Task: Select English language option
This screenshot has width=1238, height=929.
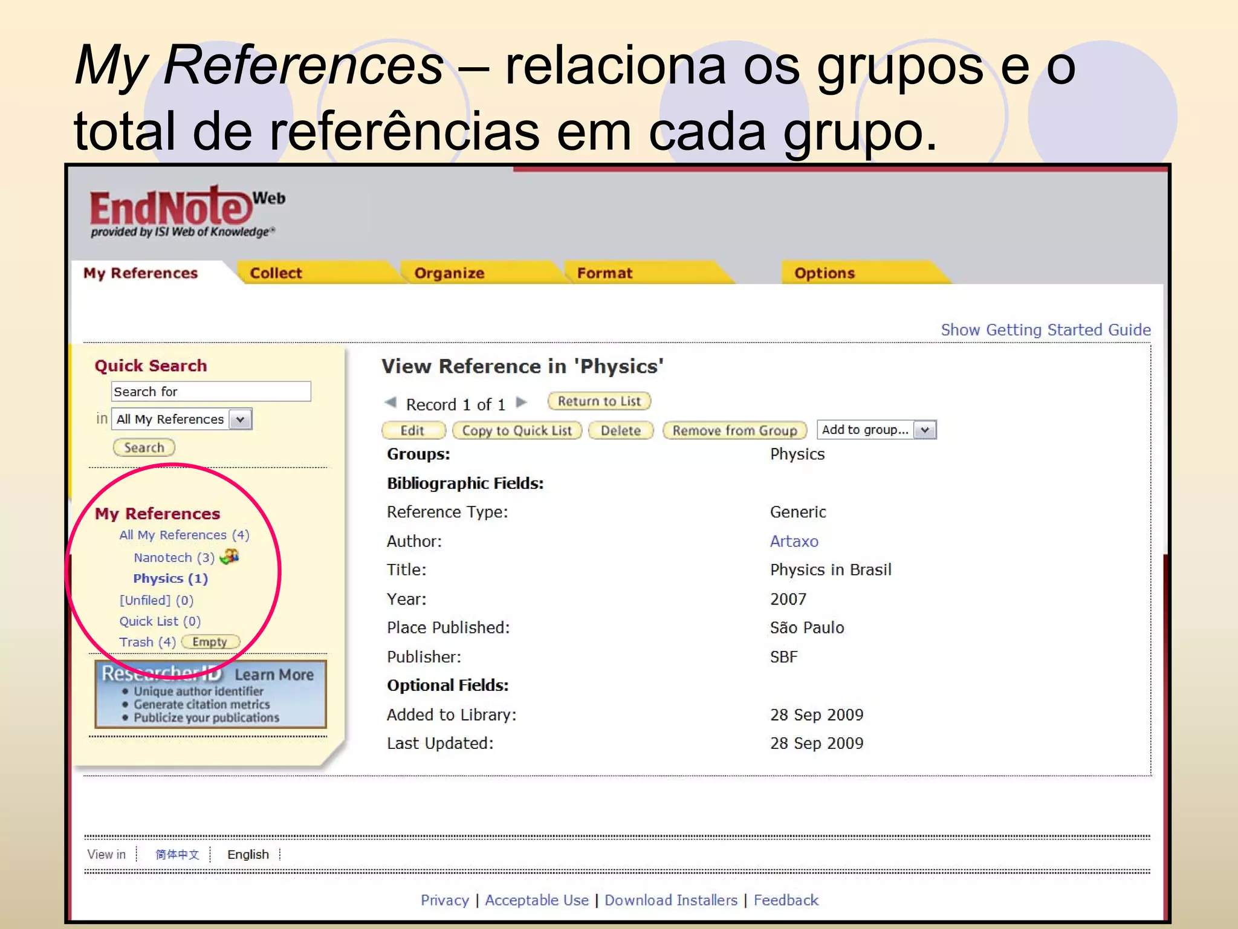Action: tap(248, 855)
